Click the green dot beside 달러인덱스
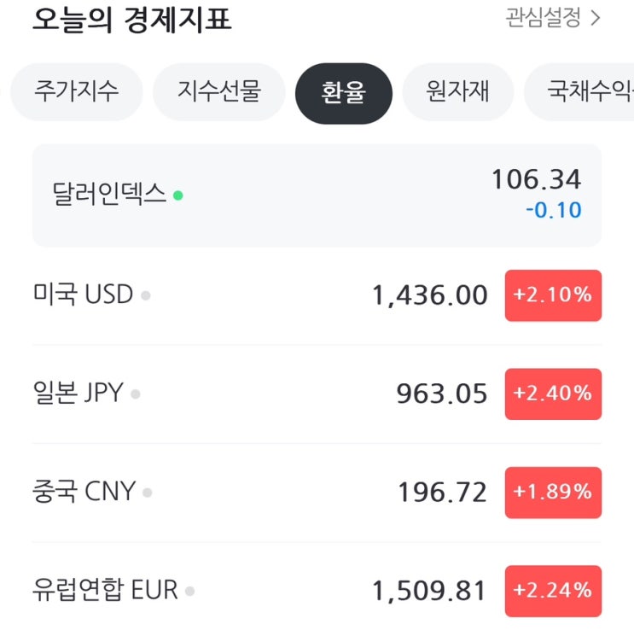Screen dimensions: 634x630 pos(177,195)
